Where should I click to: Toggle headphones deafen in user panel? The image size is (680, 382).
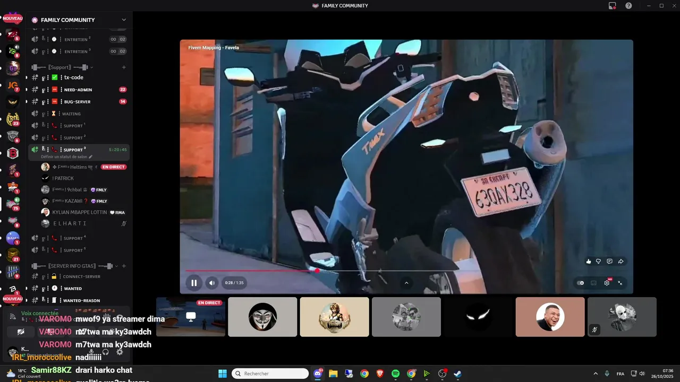(x=105, y=351)
